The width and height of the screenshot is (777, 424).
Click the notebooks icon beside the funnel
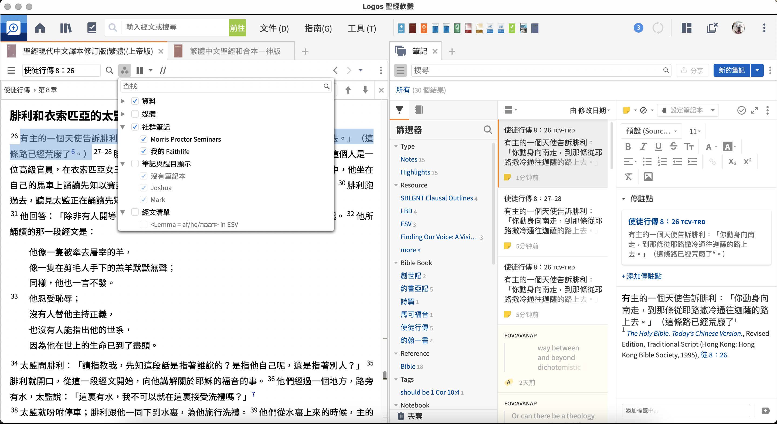[x=418, y=110]
